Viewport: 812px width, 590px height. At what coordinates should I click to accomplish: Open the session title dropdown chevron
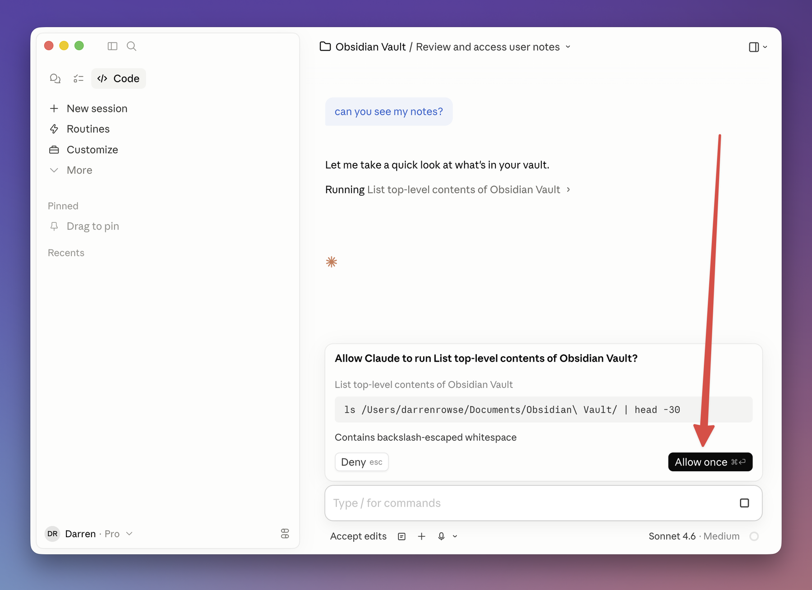point(568,47)
